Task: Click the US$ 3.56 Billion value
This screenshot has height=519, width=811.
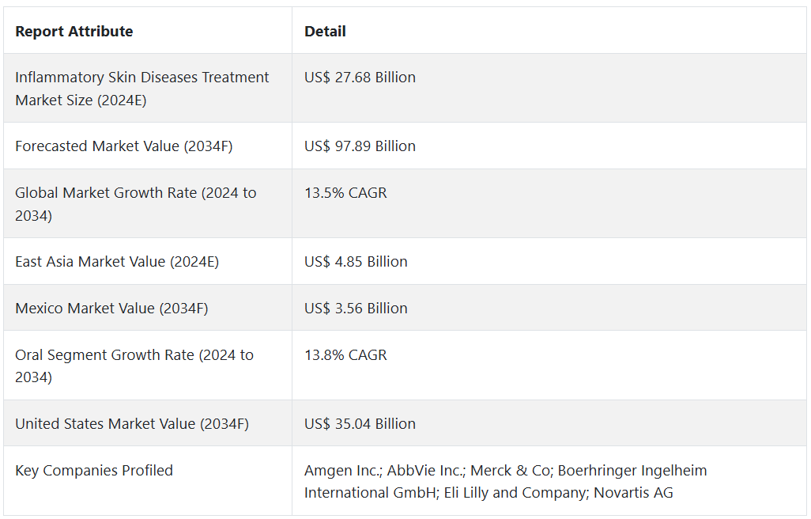Action: pyautogui.click(x=356, y=309)
